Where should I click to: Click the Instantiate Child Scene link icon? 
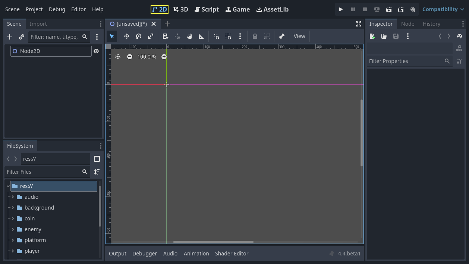21,37
